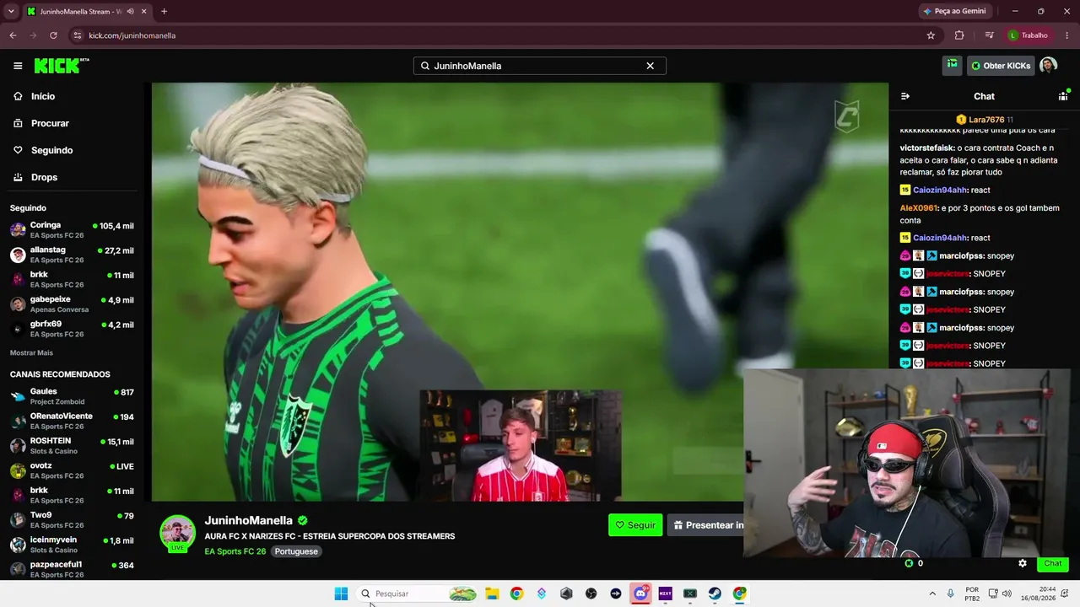This screenshot has width=1080, height=607.
Task: Click the taskbar microphone icon
Action: [x=951, y=594]
